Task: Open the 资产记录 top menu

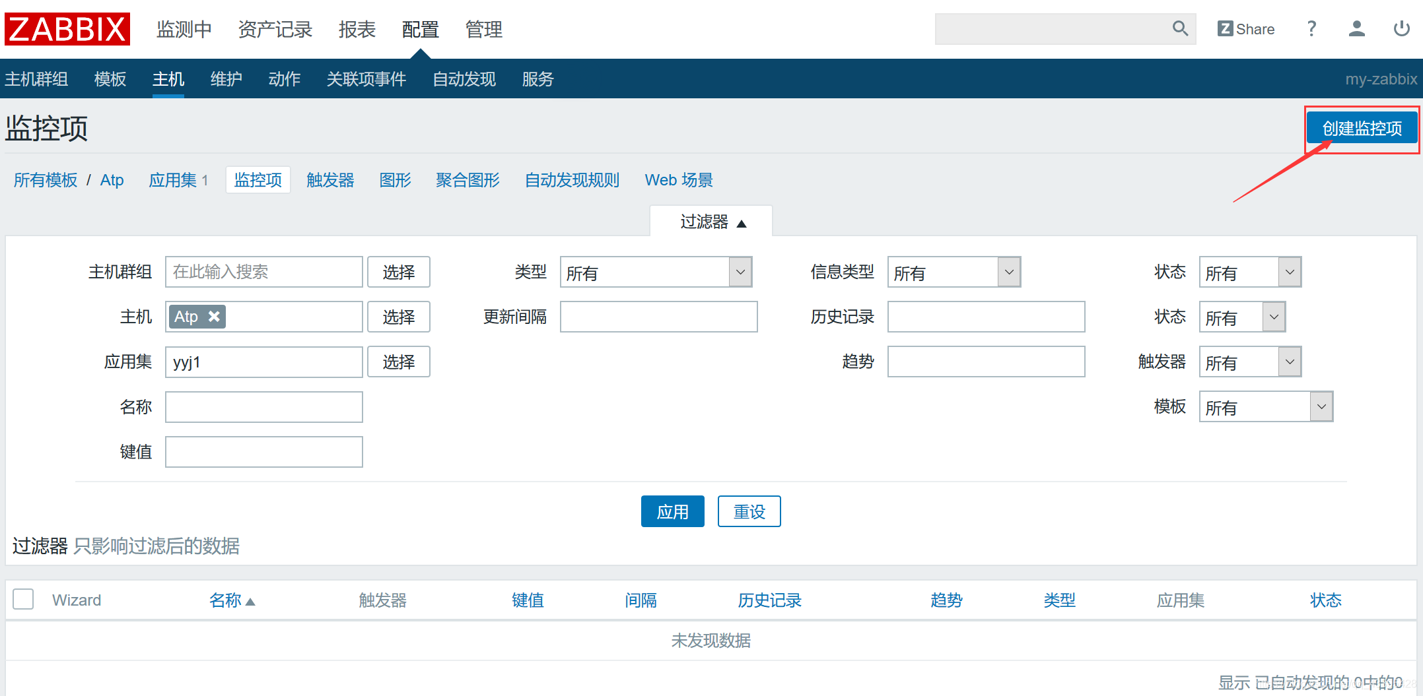Action: coord(275,30)
